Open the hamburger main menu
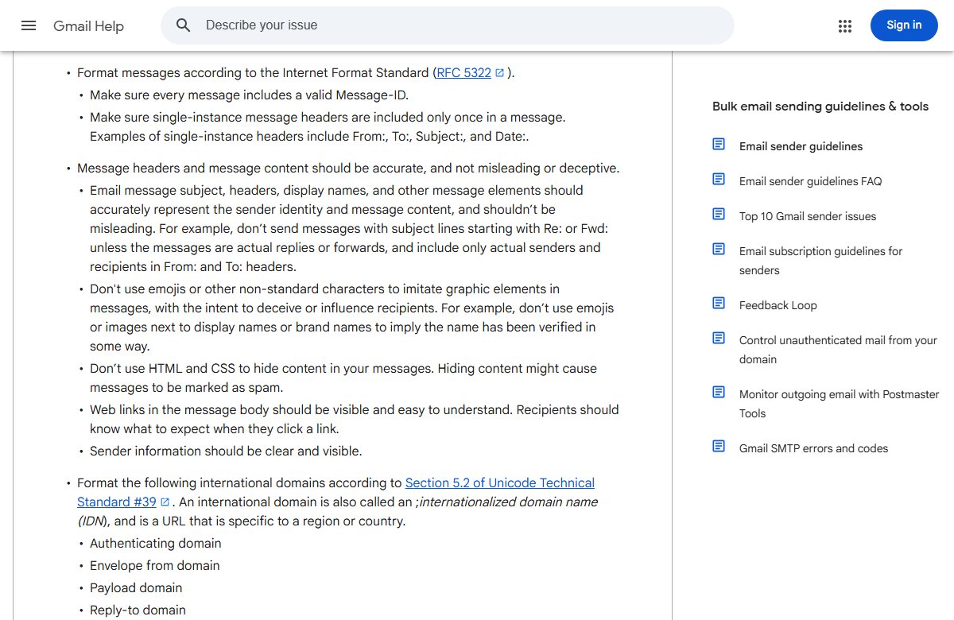Image resolution: width=954 pixels, height=620 pixels. [29, 25]
